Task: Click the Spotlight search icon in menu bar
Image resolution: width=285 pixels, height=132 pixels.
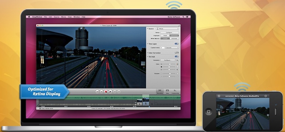Action: pos(183,17)
